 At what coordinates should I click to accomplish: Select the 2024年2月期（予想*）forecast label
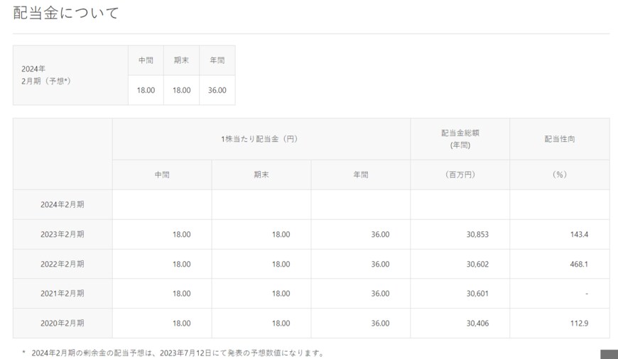[x=46, y=75]
